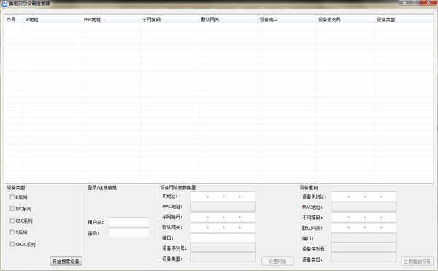Click the 设备序列号 column header in table
Viewport: 438px width, 271px height.
click(346, 19)
